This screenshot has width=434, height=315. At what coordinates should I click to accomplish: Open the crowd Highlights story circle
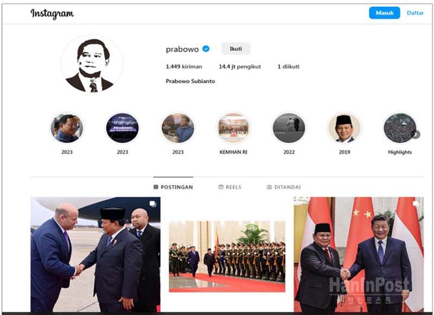pos(400,128)
